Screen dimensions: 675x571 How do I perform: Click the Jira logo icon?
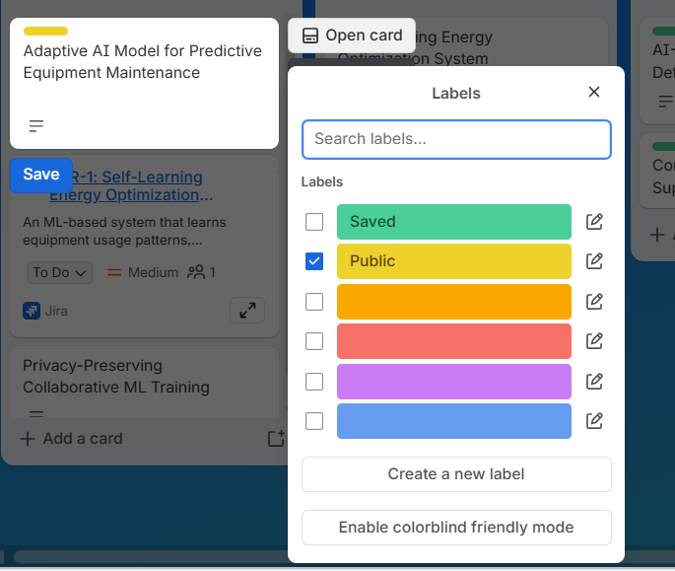click(x=32, y=311)
